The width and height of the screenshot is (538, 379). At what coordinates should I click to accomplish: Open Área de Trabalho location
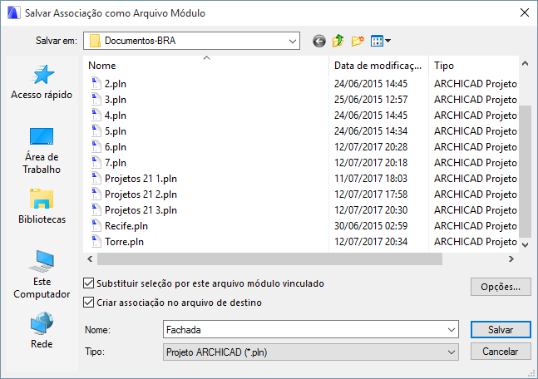click(x=42, y=150)
